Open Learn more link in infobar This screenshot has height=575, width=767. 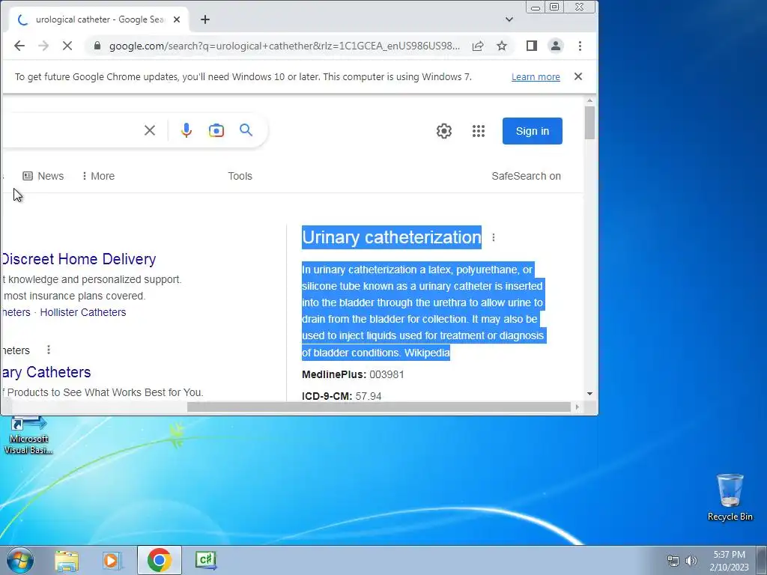click(536, 77)
